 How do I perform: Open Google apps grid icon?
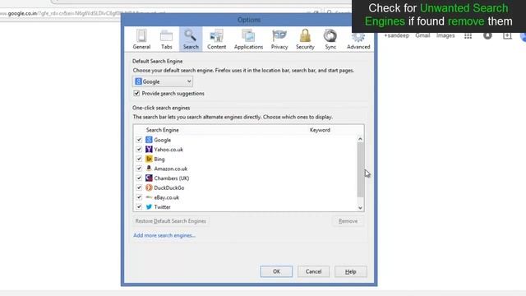(x=468, y=36)
